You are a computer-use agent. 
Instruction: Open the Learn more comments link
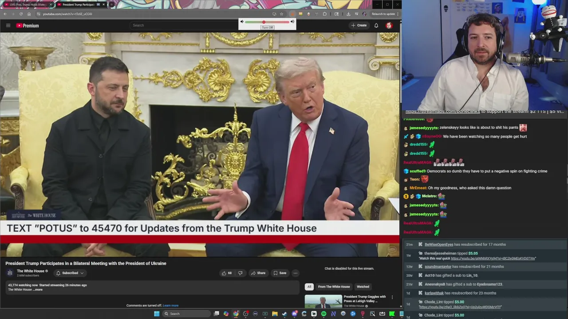point(170,306)
